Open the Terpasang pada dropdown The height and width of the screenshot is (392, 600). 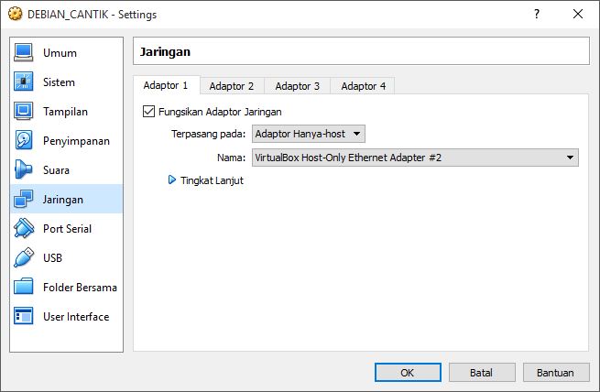tap(309, 134)
